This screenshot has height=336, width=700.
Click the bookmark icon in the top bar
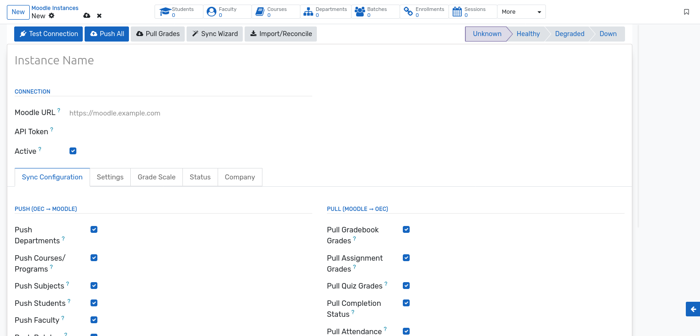tap(686, 12)
